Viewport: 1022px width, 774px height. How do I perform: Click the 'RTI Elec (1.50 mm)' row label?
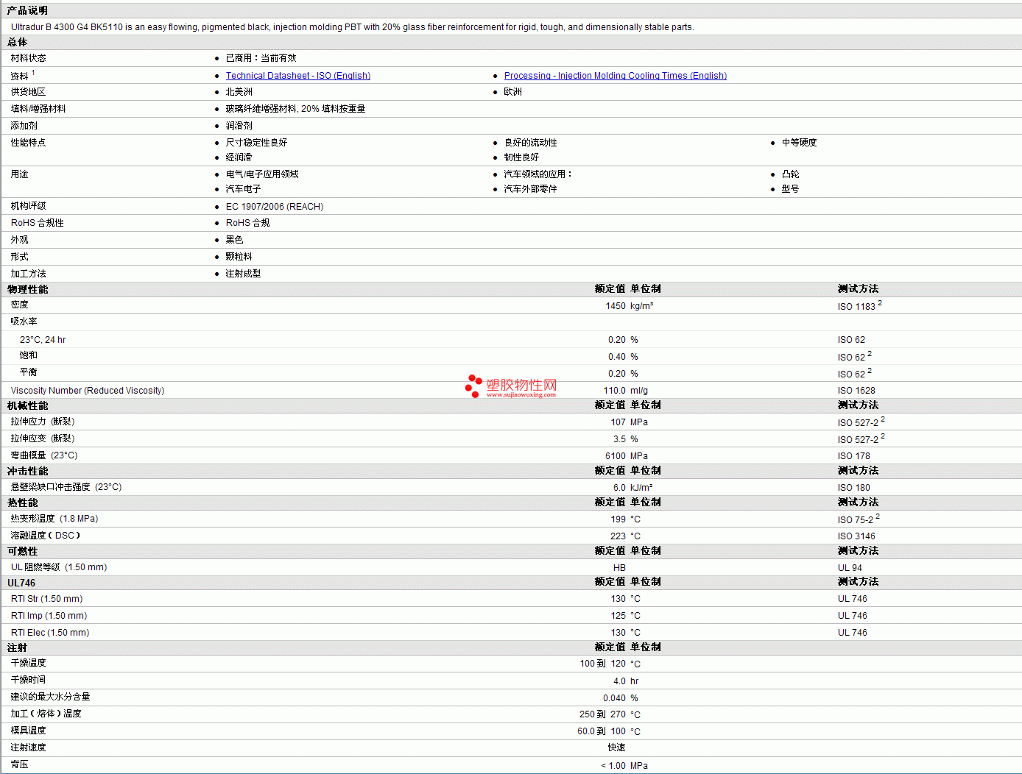tap(50, 633)
